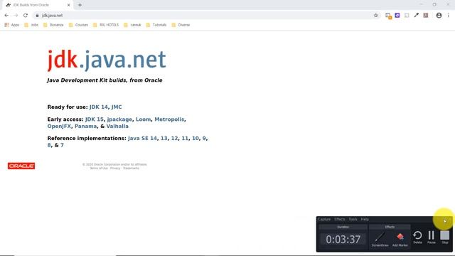Click the 0:03:37 duration display
This screenshot has width=455, height=256.
click(343, 240)
